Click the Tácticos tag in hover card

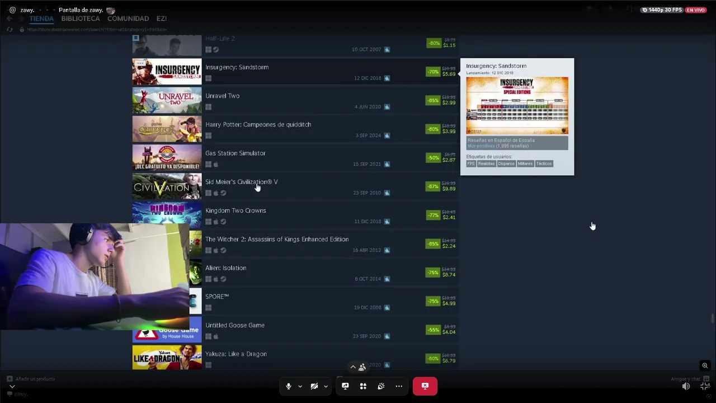tap(544, 163)
